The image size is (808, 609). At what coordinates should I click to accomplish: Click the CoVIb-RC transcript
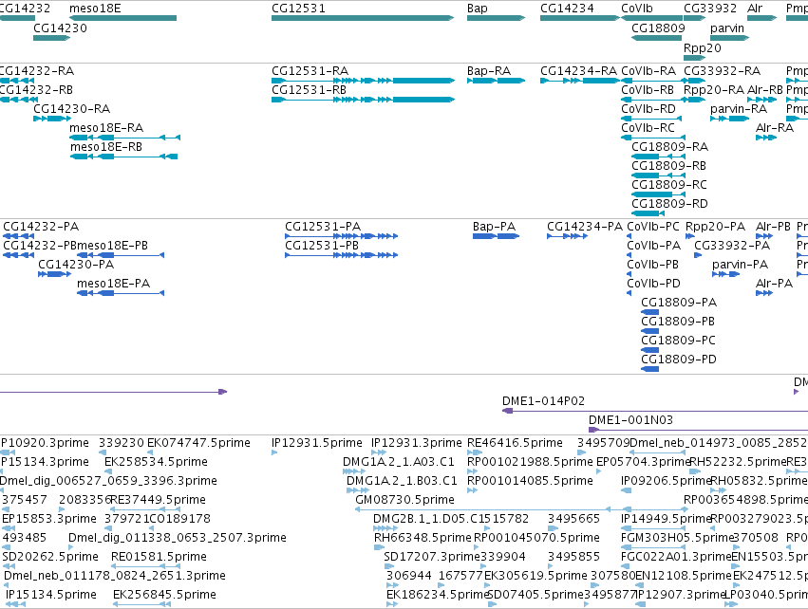coord(653,138)
